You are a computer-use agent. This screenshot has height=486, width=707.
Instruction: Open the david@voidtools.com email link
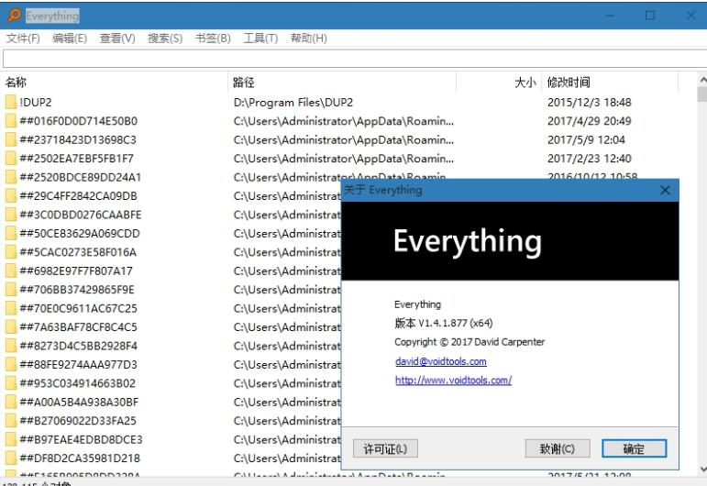click(441, 361)
